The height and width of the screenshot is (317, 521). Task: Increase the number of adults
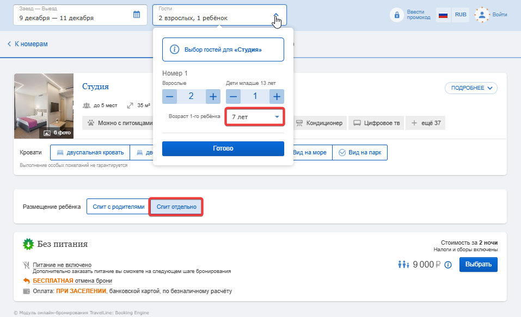pyautogui.click(x=213, y=97)
